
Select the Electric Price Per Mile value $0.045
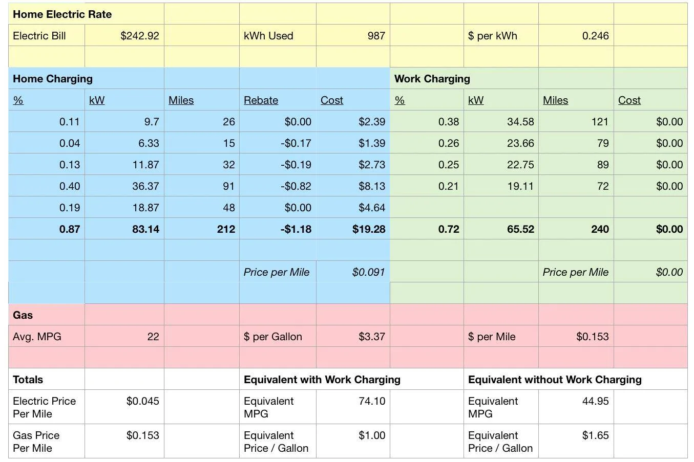(124, 407)
